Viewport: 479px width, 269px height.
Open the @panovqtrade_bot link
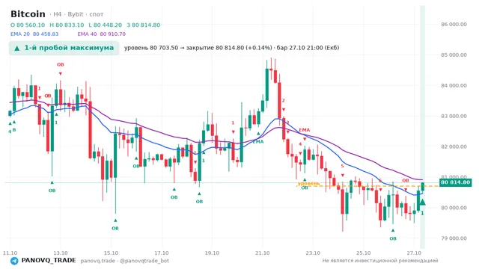144,261
